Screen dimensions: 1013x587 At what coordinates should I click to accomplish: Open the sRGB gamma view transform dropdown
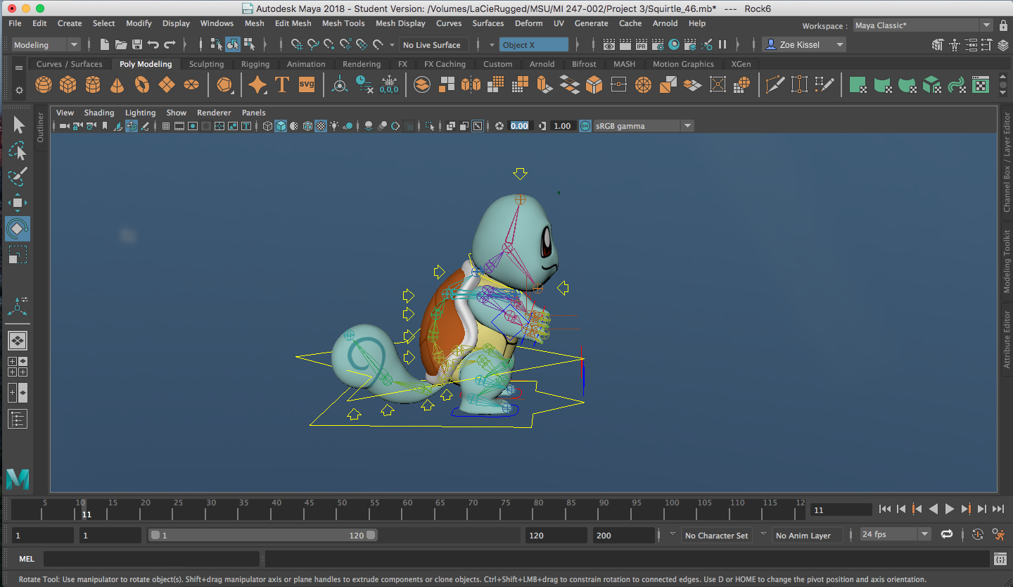point(644,126)
